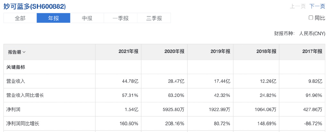
Task: Click the 2018年报 column header
Action: (x=266, y=52)
